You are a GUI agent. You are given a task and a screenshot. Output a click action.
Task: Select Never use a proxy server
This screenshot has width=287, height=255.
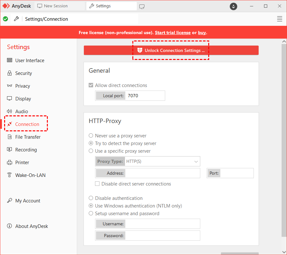click(x=91, y=135)
